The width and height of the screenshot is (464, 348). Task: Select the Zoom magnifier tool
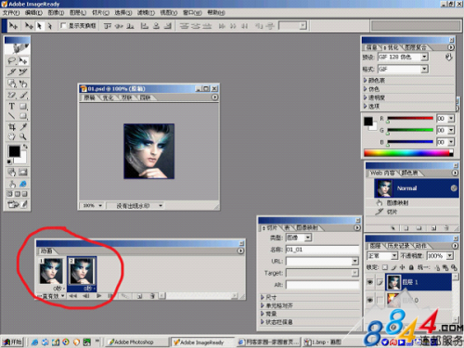23,136
